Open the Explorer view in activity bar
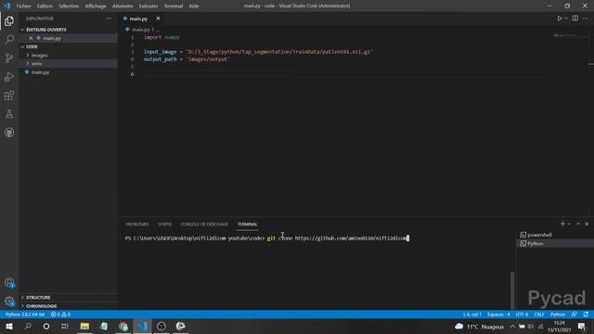 [9, 20]
